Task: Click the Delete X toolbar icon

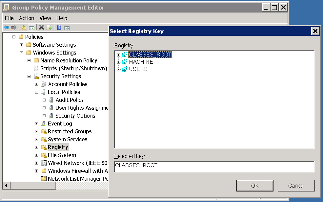Action: point(42,27)
